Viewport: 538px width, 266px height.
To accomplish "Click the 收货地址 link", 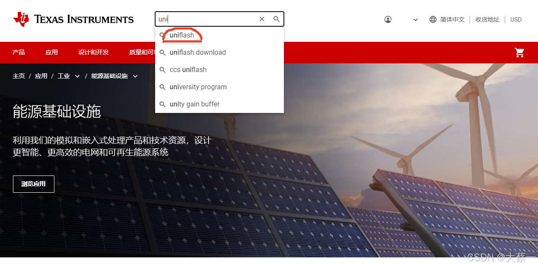I will click(x=487, y=19).
